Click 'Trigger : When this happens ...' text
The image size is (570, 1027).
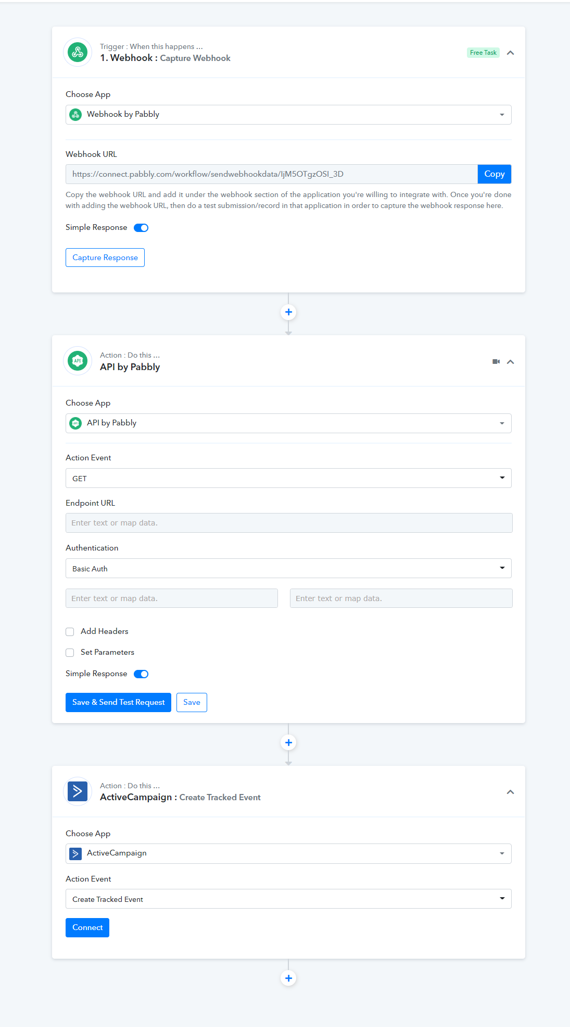pos(151,46)
